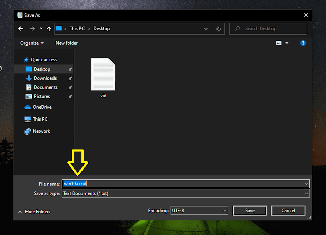Open OneDrive in the navigation pane
The width and height of the screenshot is (326, 235).
42,107
